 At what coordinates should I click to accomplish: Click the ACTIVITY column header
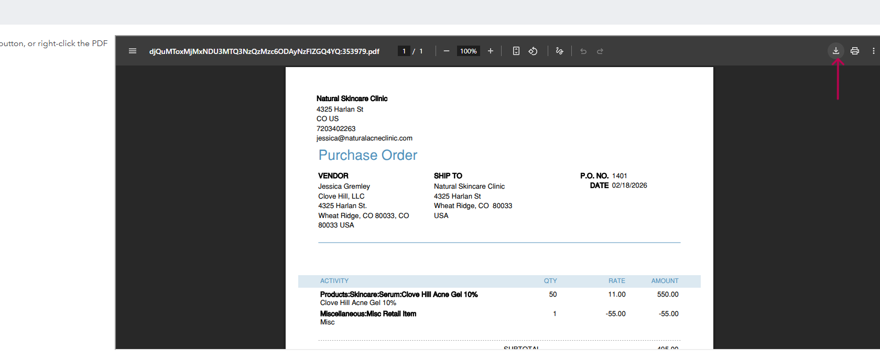tap(334, 281)
